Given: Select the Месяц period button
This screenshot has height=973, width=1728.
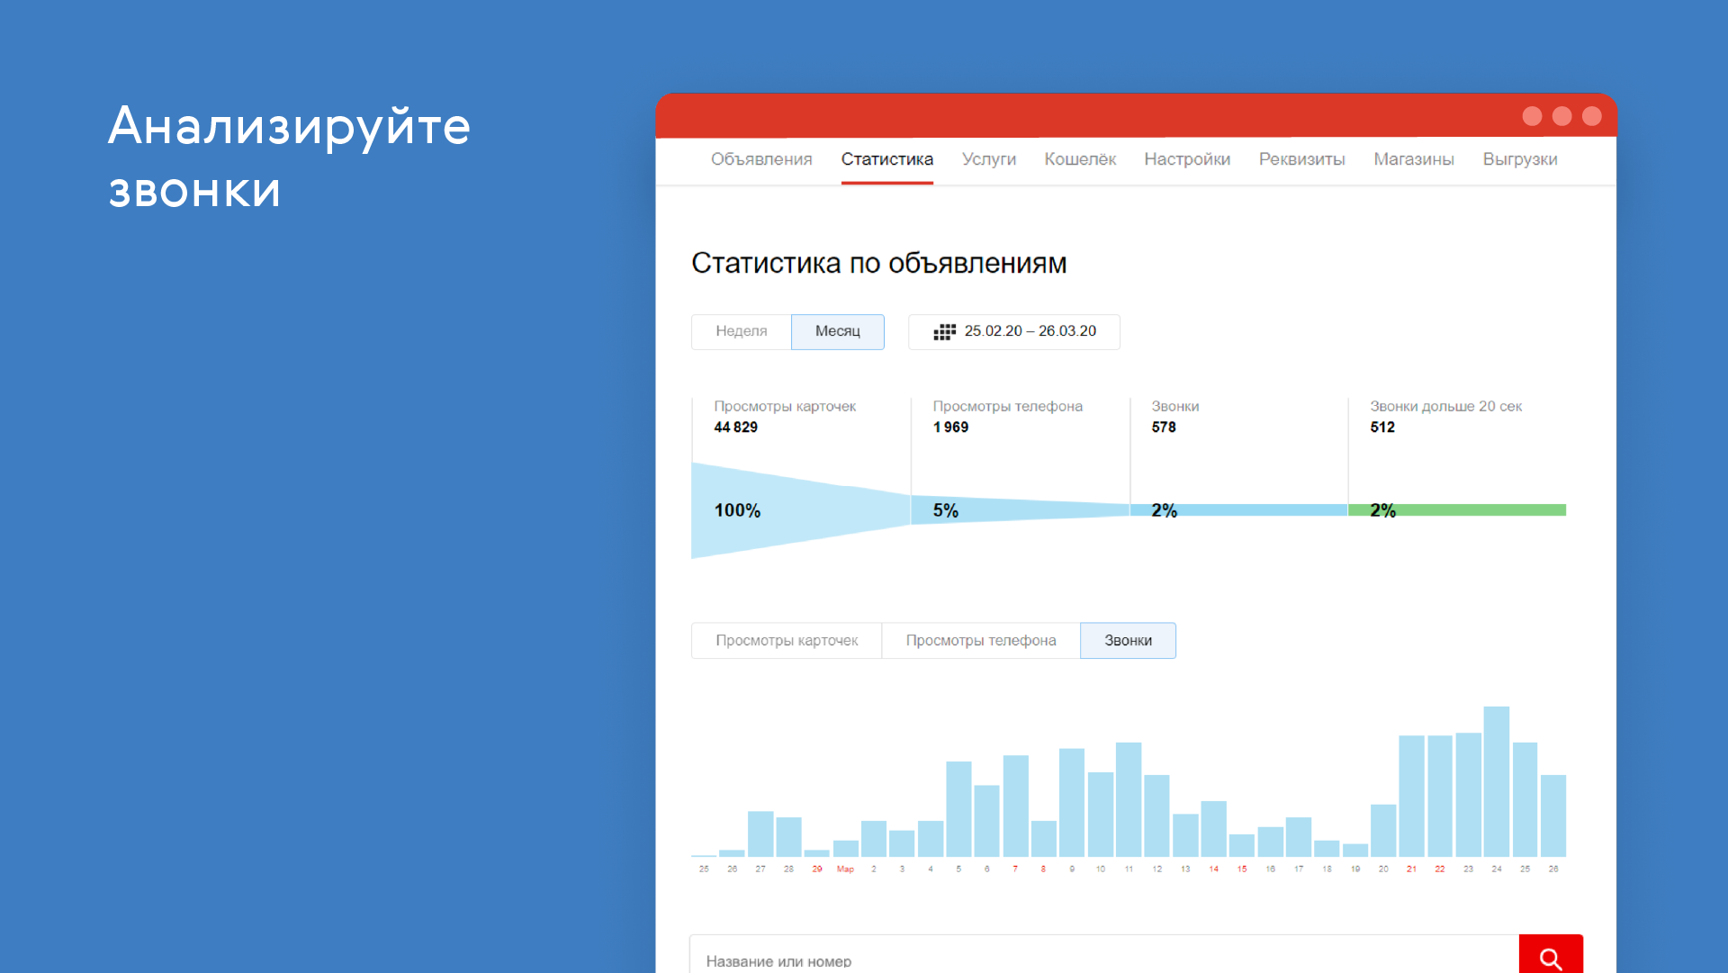Looking at the screenshot, I should 838,331.
